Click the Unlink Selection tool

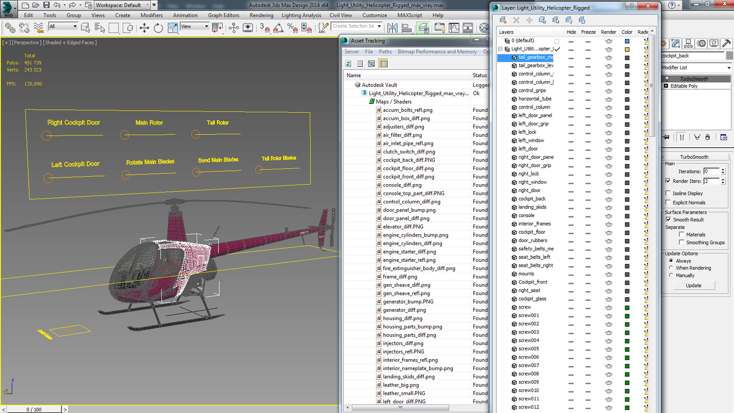click(x=24, y=28)
